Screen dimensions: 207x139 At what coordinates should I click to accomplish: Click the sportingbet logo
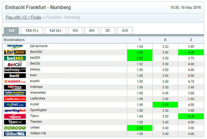[x=15, y=111]
